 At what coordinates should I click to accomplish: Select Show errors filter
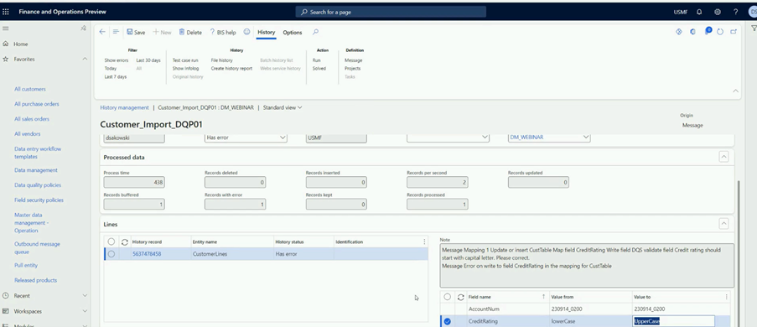pyautogui.click(x=117, y=60)
